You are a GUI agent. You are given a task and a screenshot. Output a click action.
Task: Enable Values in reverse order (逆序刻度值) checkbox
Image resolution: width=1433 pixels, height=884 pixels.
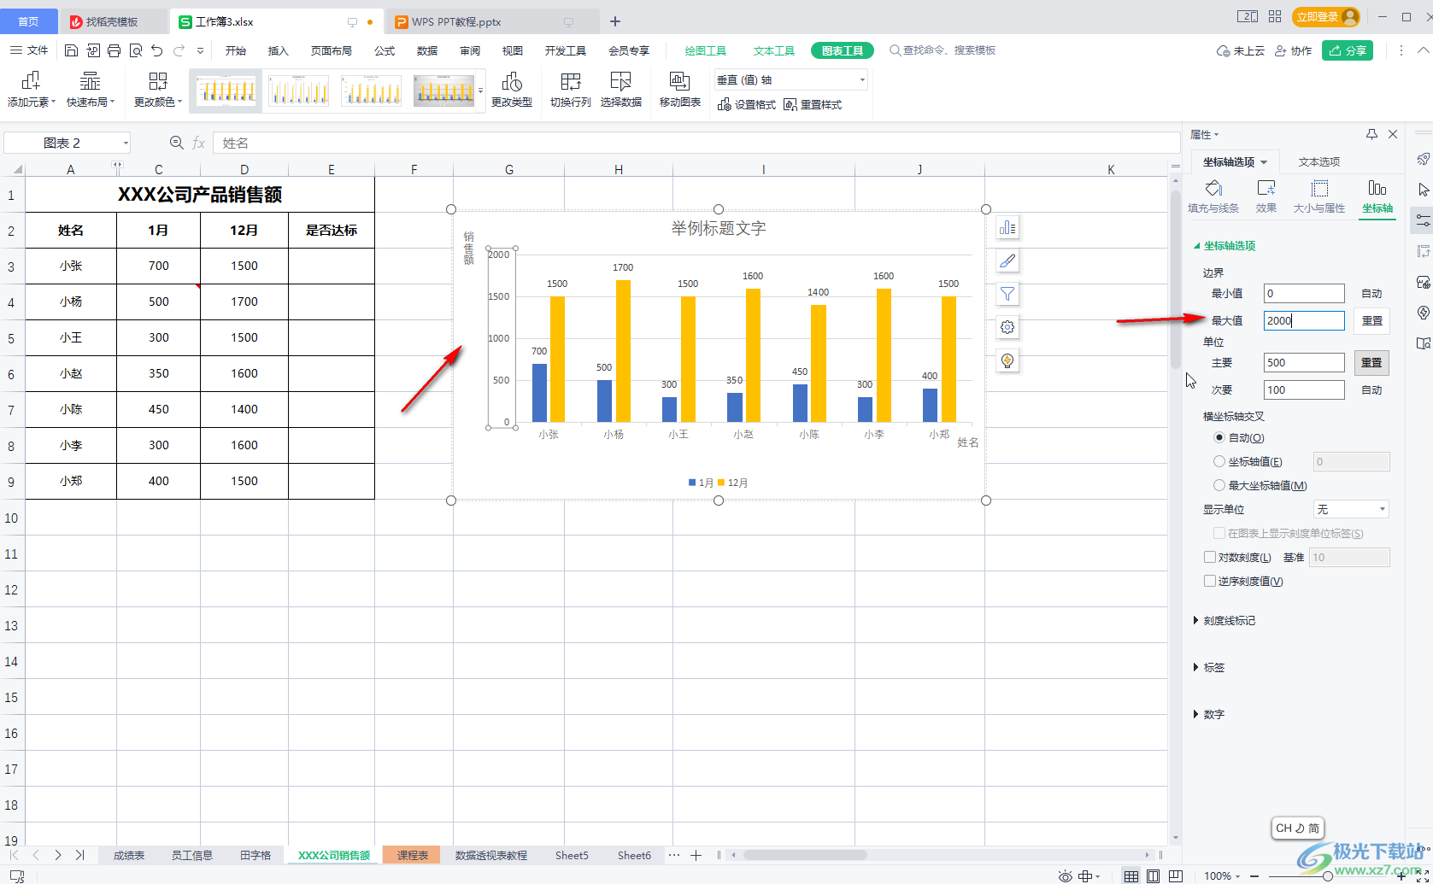point(1210,581)
